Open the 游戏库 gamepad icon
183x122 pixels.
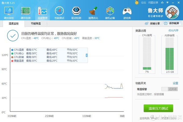(x=127, y=11)
